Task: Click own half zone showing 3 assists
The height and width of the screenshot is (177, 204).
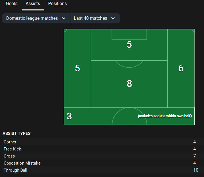Action: tap(69, 116)
